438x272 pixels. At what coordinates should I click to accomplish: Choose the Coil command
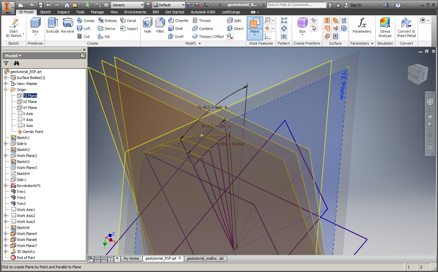[x=83, y=37]
